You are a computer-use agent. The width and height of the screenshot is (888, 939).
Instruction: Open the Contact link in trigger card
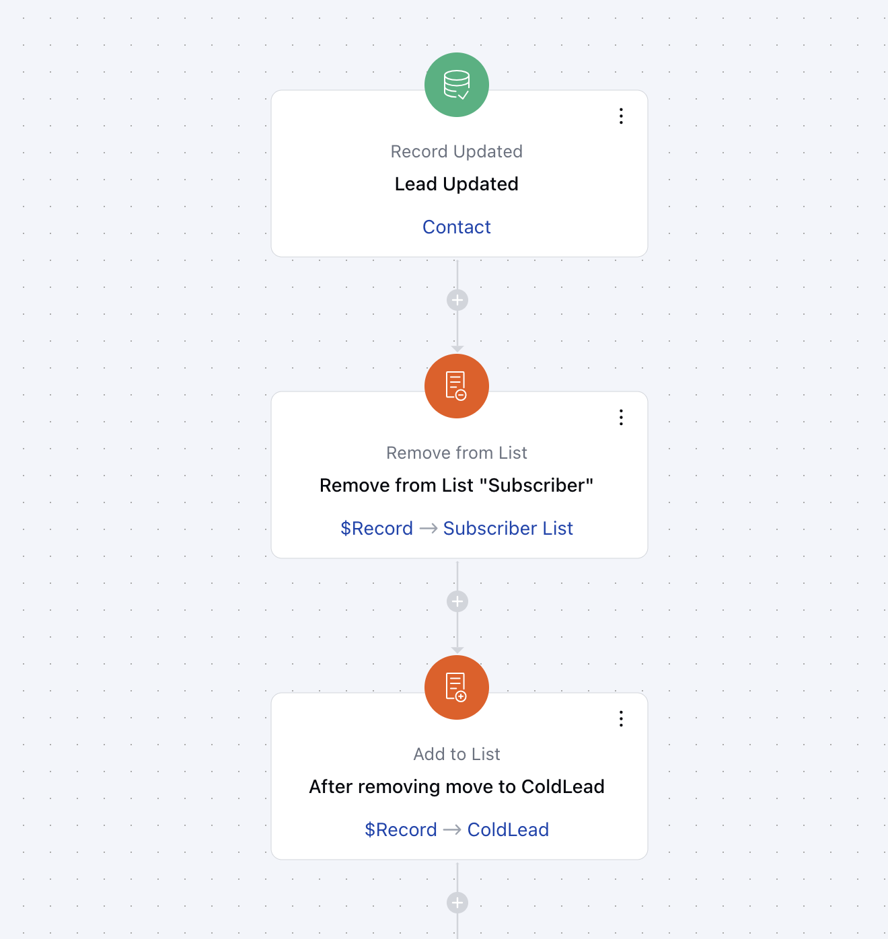[x=457, y=227]
